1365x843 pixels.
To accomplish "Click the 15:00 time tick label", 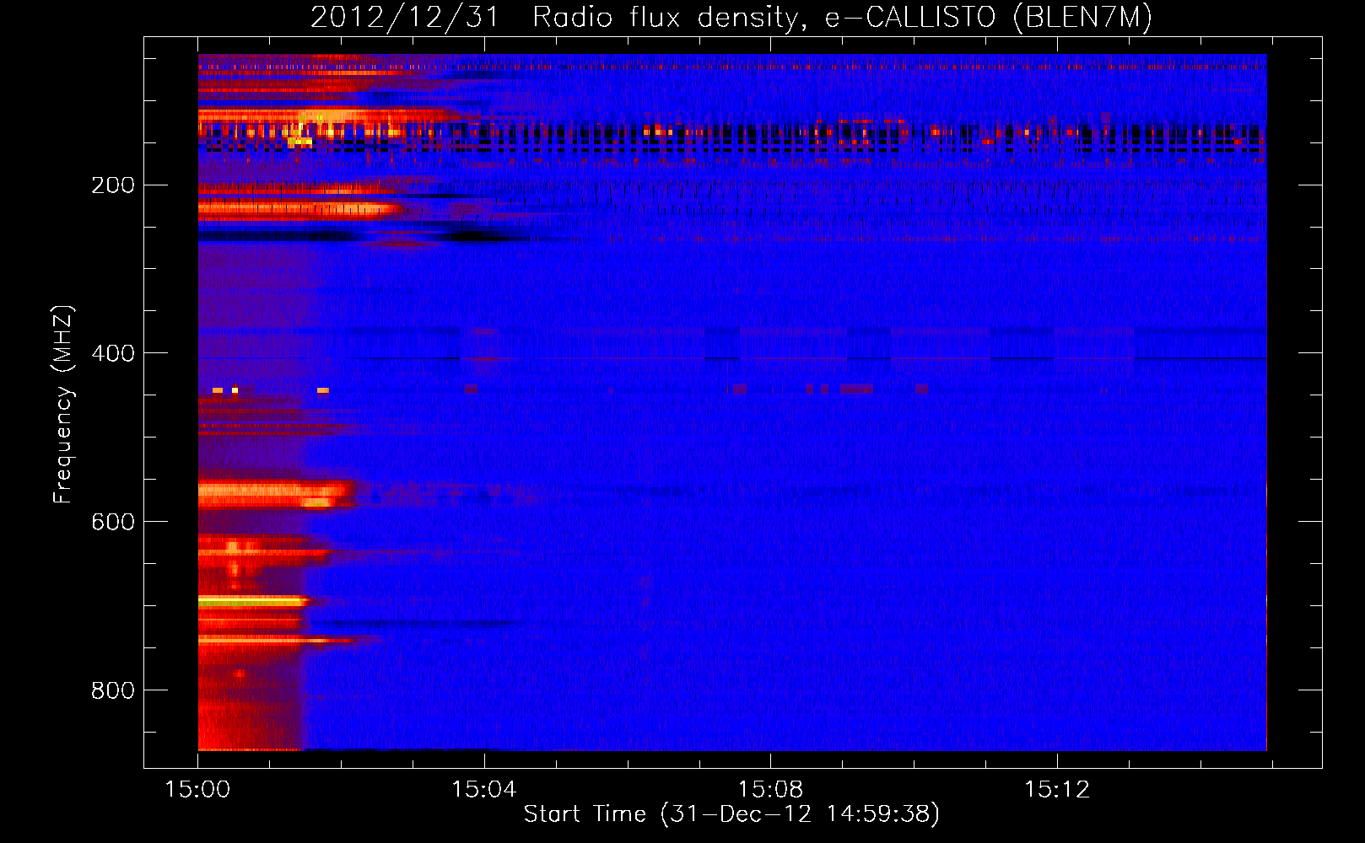I will pyautogui.click(x=198, y=790).
